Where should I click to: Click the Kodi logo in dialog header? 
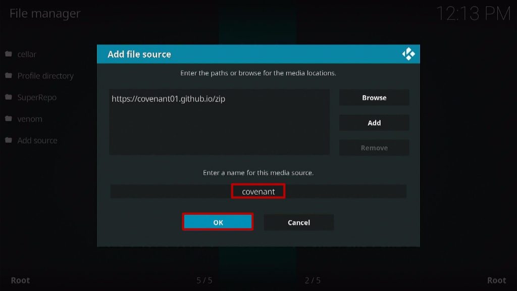pos(408,54)
